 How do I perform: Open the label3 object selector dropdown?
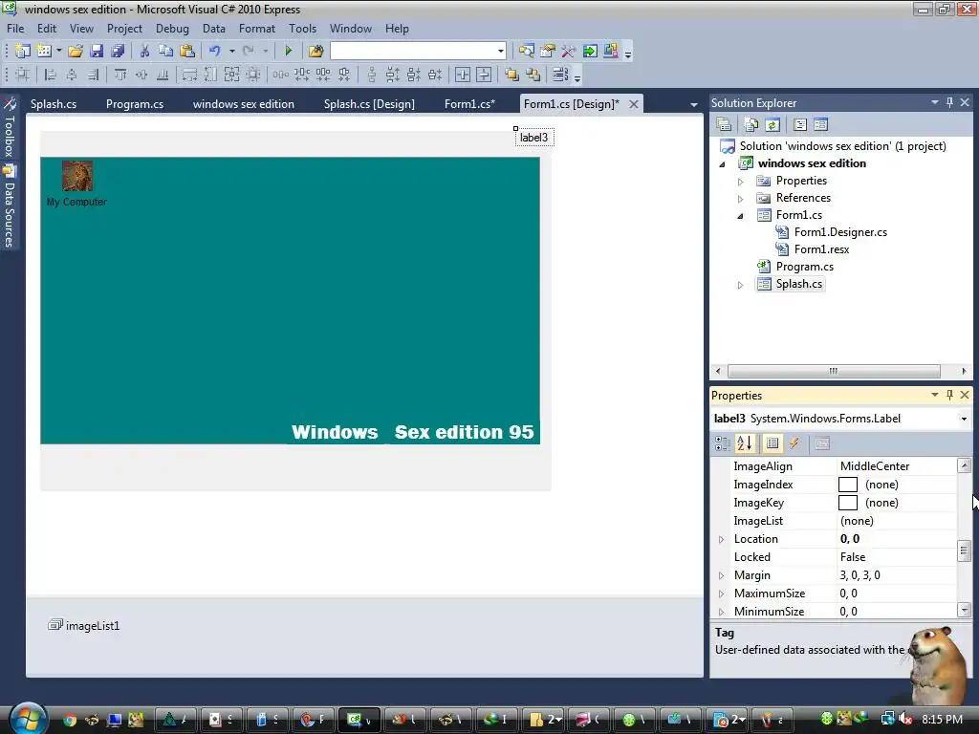pyautogui.click(x=964, y=419)
